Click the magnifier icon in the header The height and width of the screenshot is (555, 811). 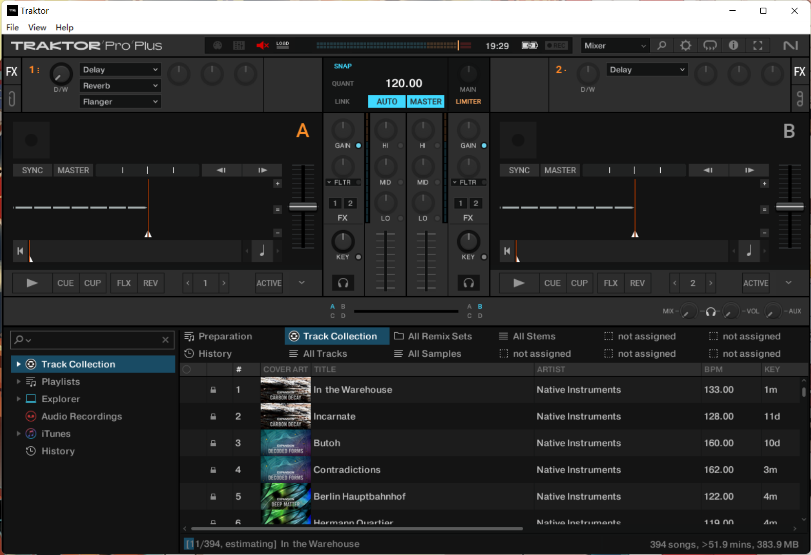[662, 46]
